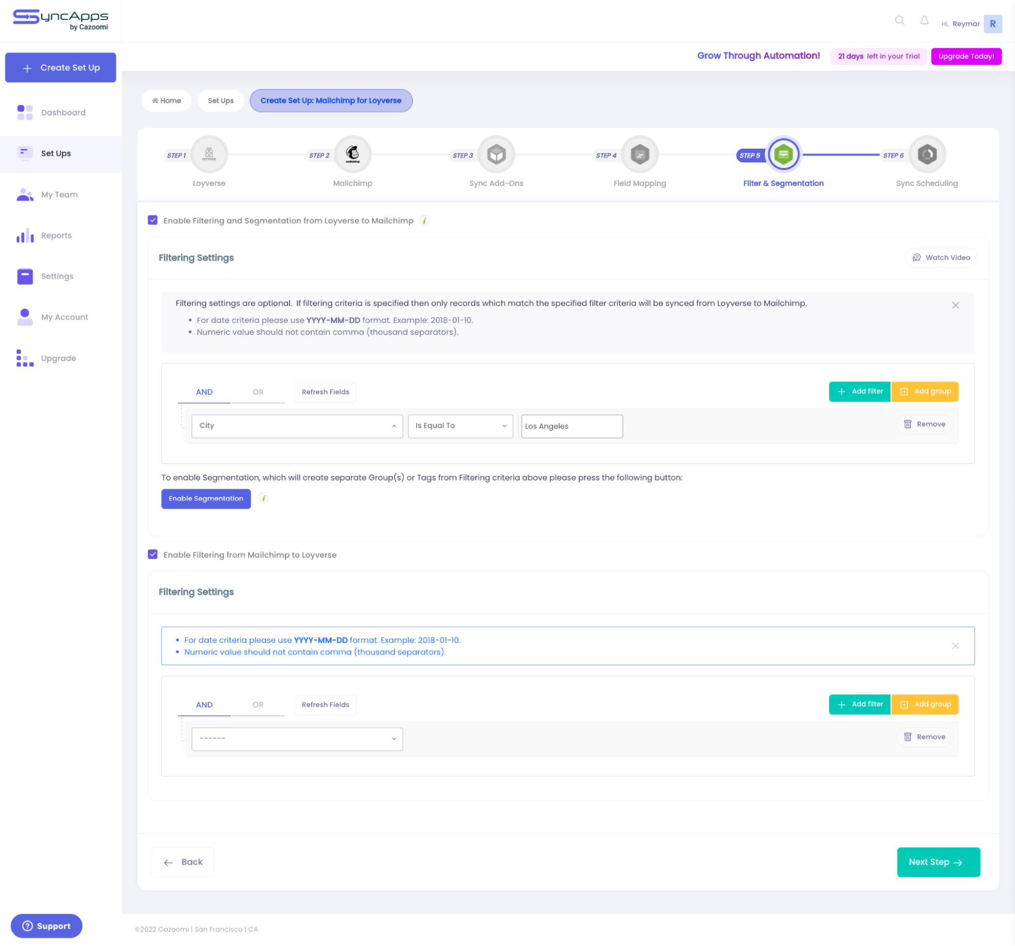
Task: Open Settings from the sidebar
Action: coord(60,276)
